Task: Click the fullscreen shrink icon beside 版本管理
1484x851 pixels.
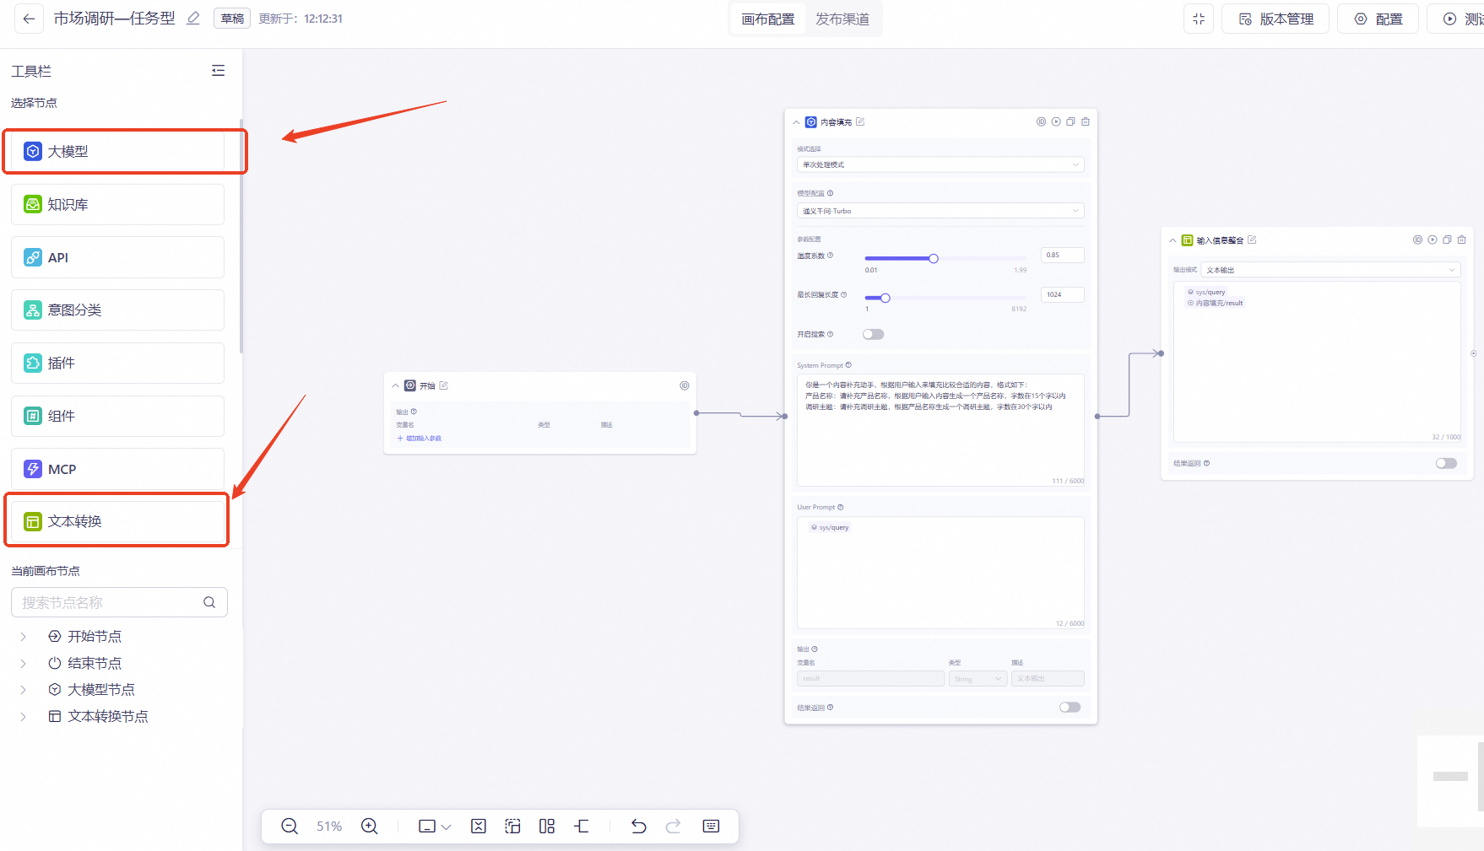Action: tap(1199, 19)
